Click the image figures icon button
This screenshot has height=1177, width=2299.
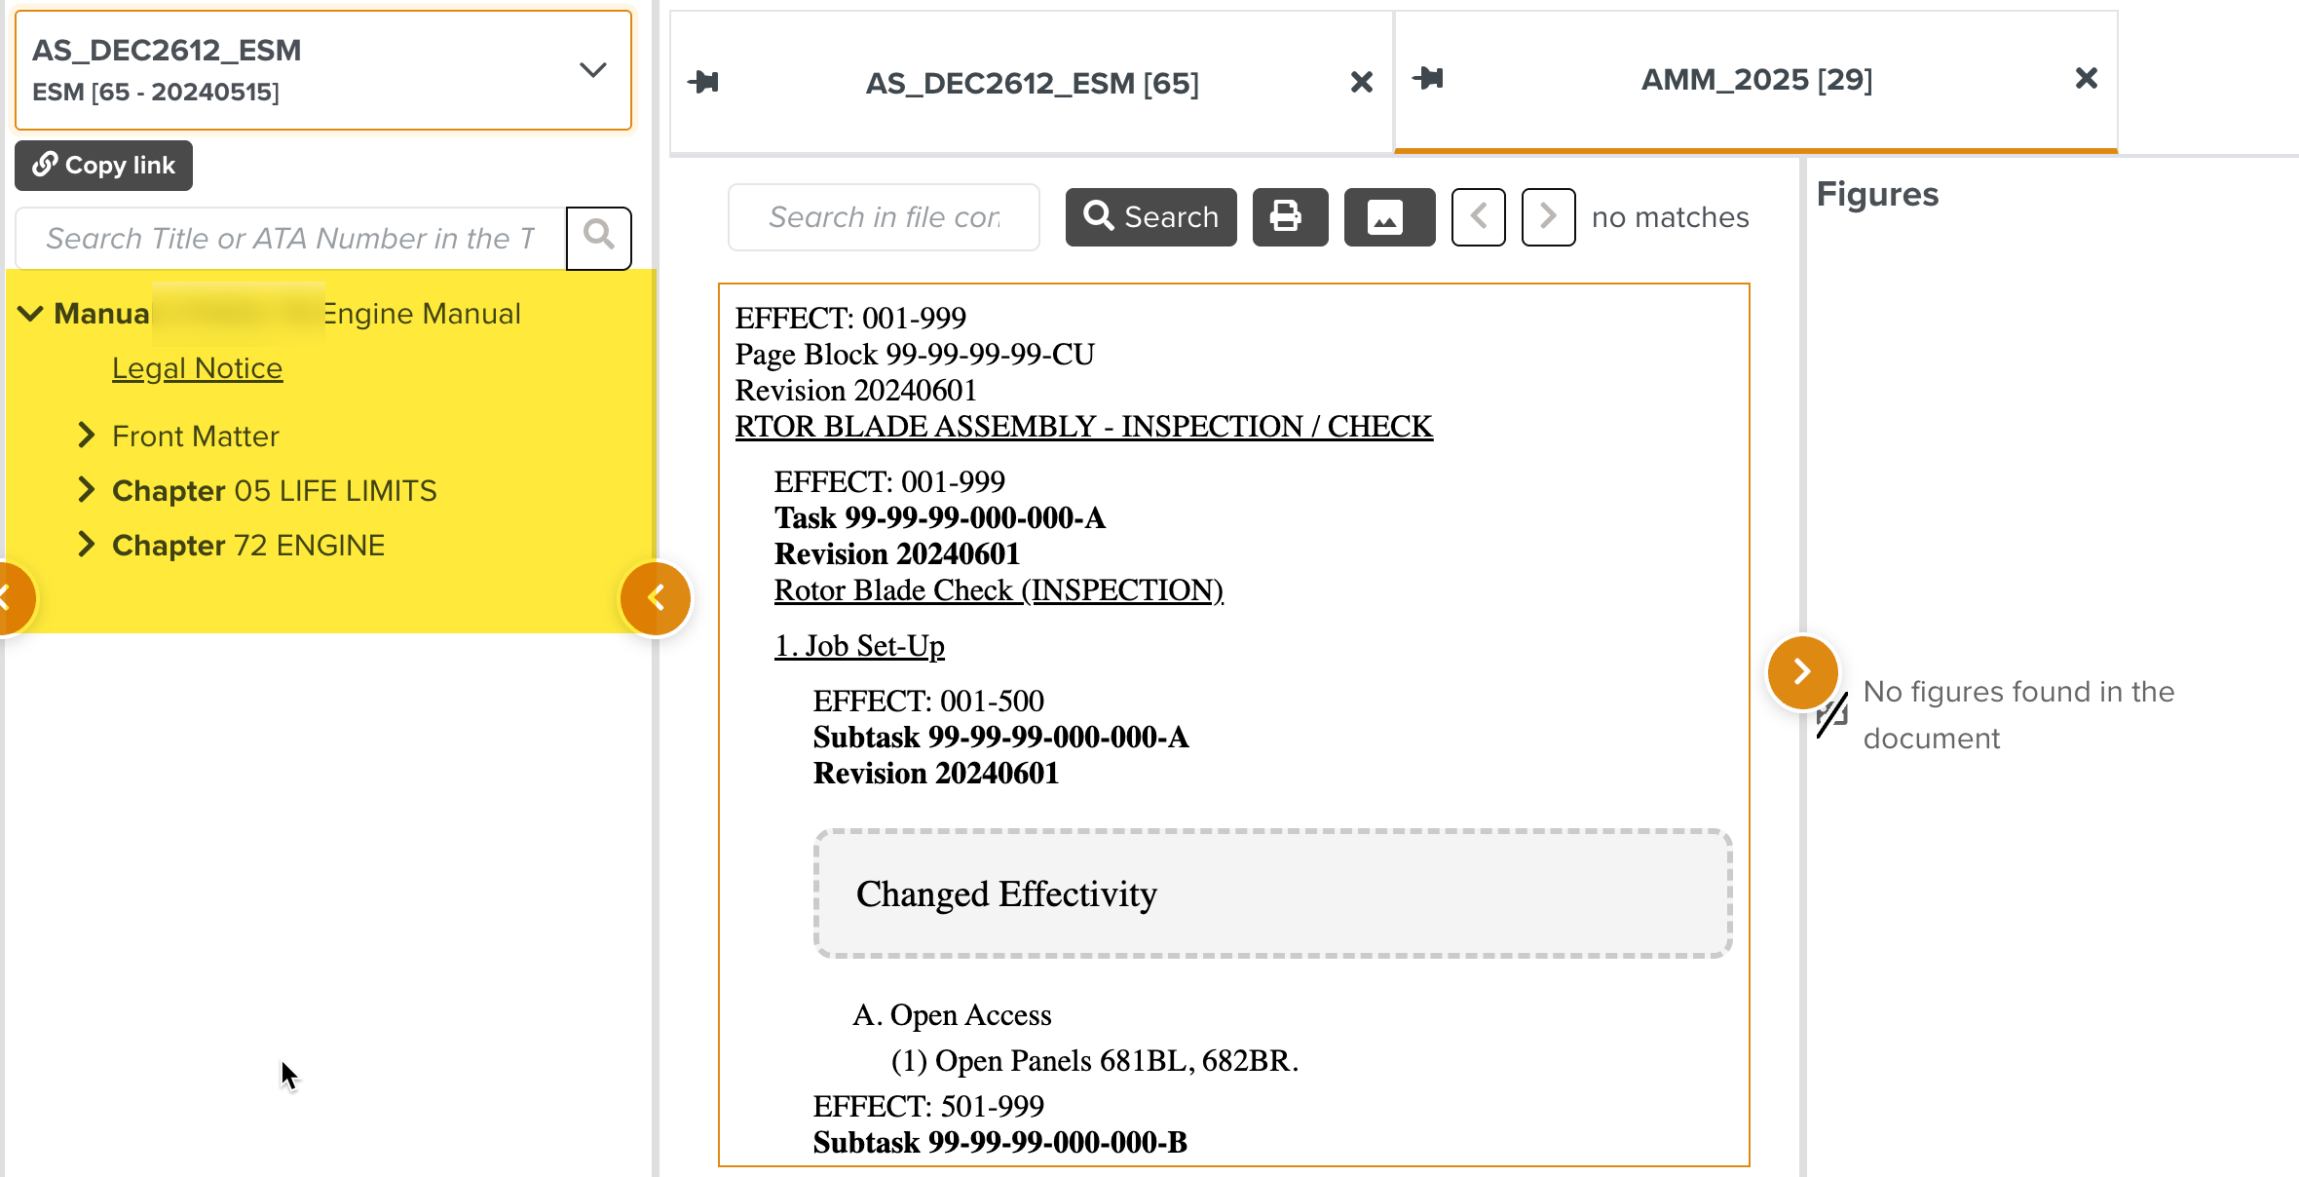[x=1388, y=216]
